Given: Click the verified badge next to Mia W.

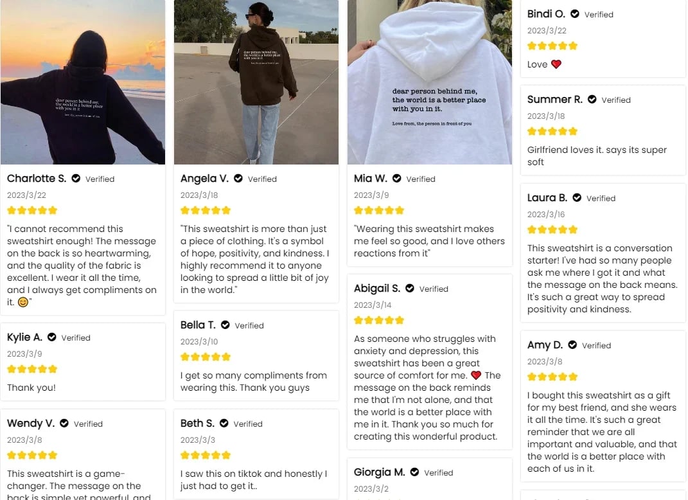Looking at the screenshot, I should point(396,178).
